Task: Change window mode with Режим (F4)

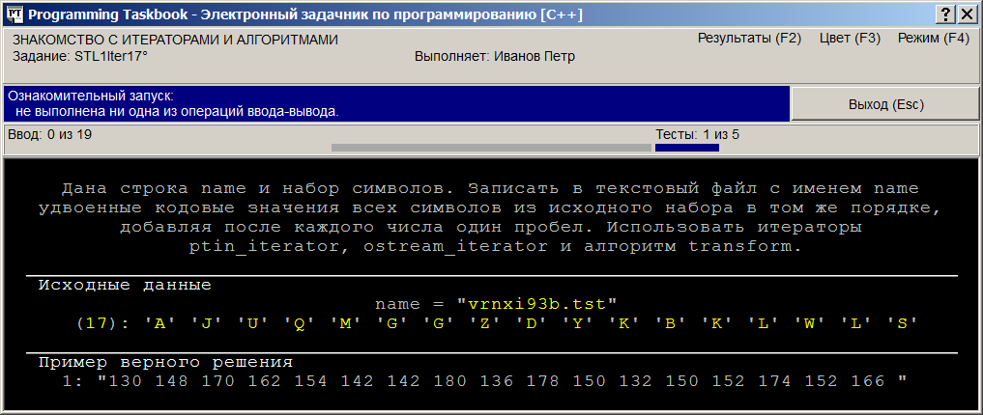Action: coord(934,39)
